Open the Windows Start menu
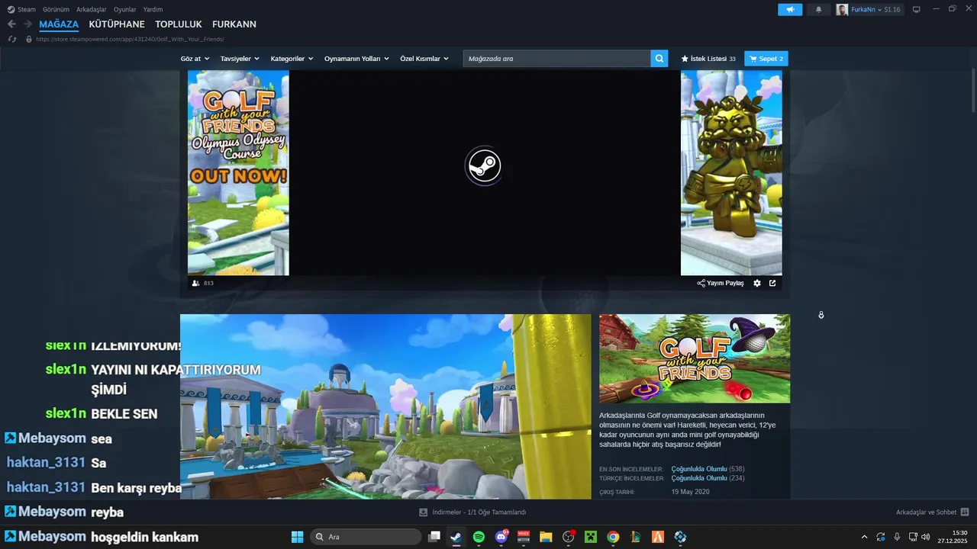The height and width of the screenshot is (549, 977). pos(297,537)
